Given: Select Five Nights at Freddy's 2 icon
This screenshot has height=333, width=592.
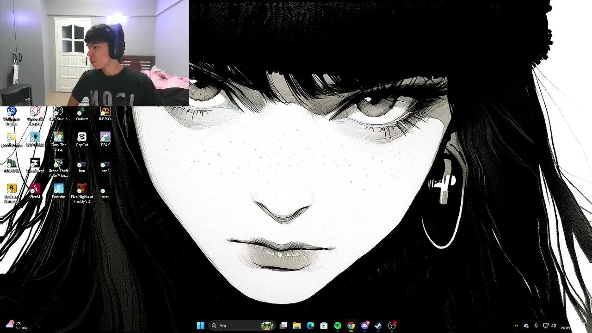Looking at the screenshot, I should coord(82,194).
